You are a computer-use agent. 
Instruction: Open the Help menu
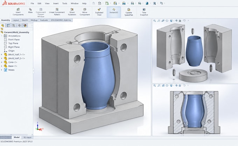point(84,3)
